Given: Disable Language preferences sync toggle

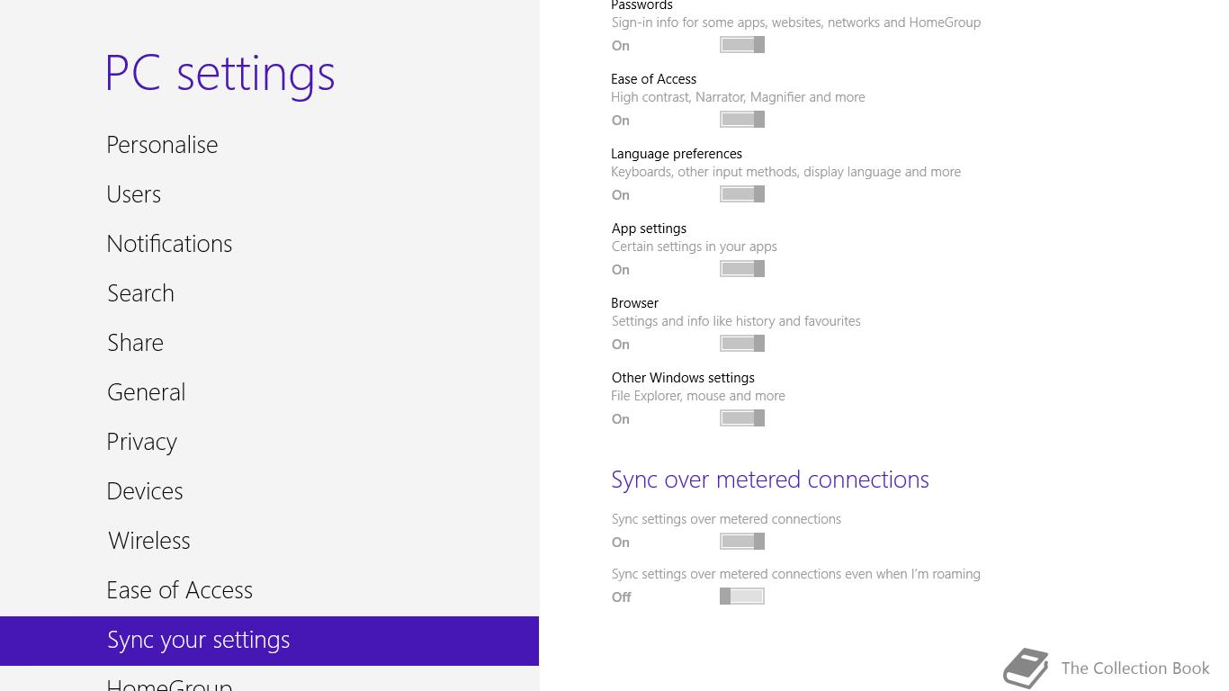Looking at the screenshot, I should pos(742,194).
